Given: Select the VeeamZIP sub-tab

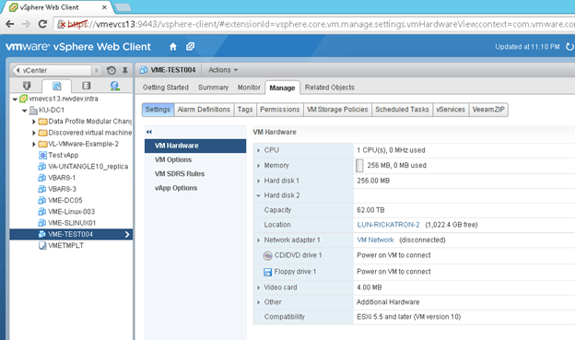Looking at the screenshot, I should point(488,110).
